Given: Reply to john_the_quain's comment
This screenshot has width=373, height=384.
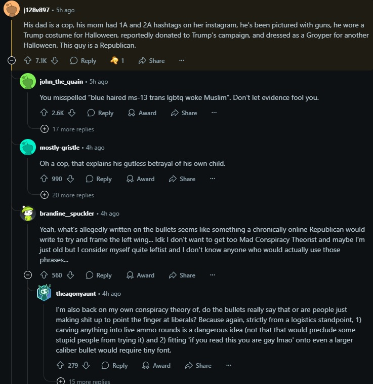Looking at the screenshot, I should [100, 113].
